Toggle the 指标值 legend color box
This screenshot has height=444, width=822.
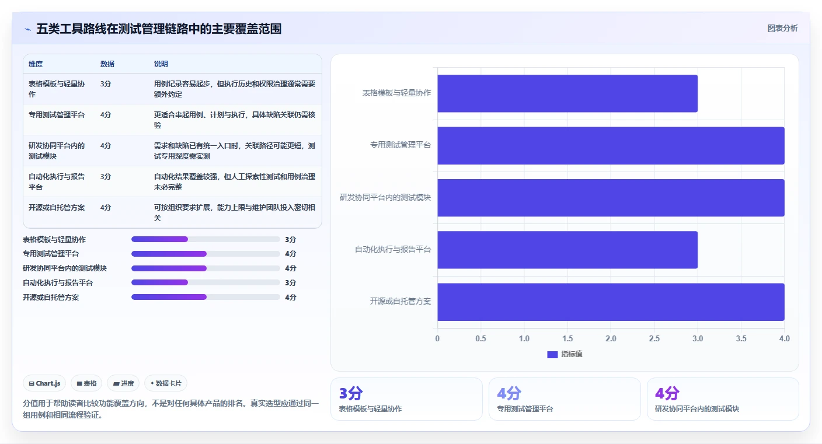click(x=552, y=354)
